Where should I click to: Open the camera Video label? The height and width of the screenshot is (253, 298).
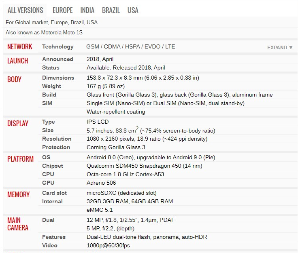click(x=50, y=246)
